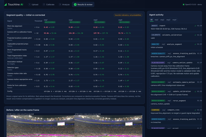Open the rerun_segment activity entry
This screenshot has width=206, height=137.
click(176, 102)
